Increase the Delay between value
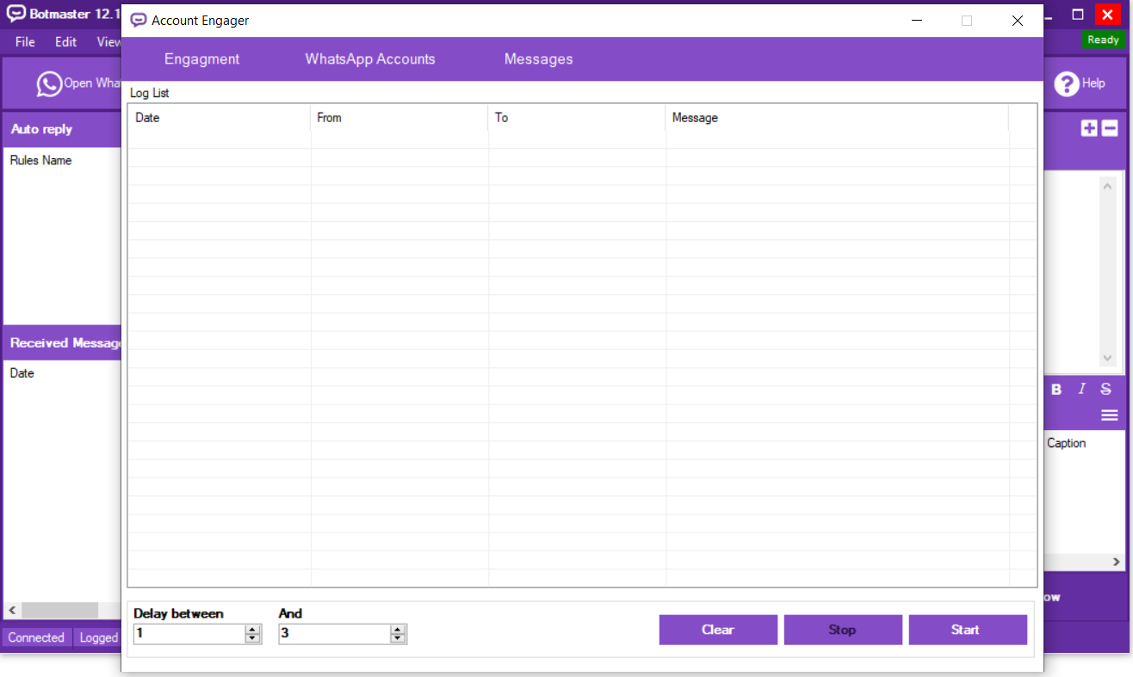 pyautogui.click(x=252, y=630)
